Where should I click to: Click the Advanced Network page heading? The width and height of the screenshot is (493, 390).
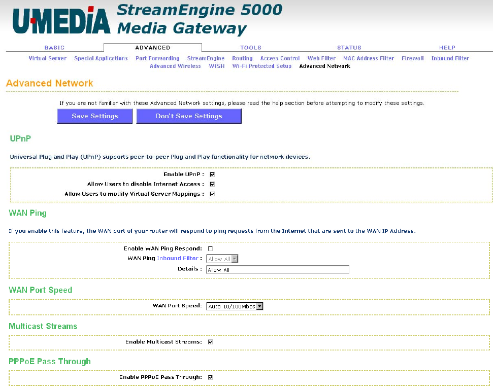49,83
